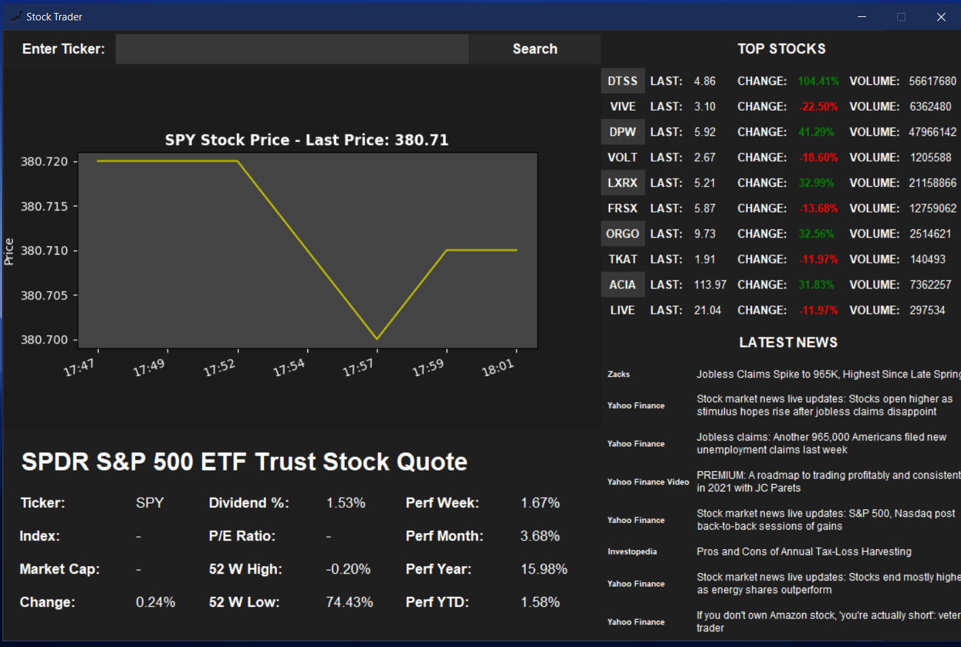The height and width of the screenshot is (647, 961).
Task: Open the Amazon stock 'actually short' headline
Action: click(x=829, y=621)
